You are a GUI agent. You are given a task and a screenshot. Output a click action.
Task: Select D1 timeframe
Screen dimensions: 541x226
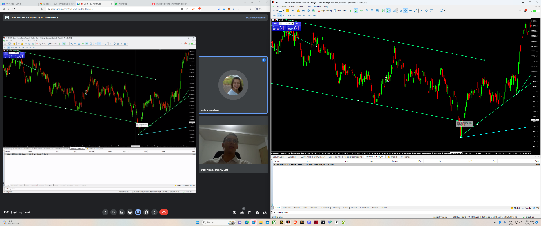[305, 15]
